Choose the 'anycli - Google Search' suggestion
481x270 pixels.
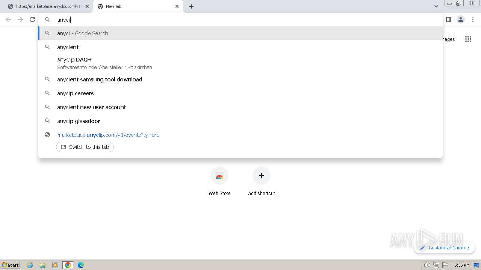(240, 33)
